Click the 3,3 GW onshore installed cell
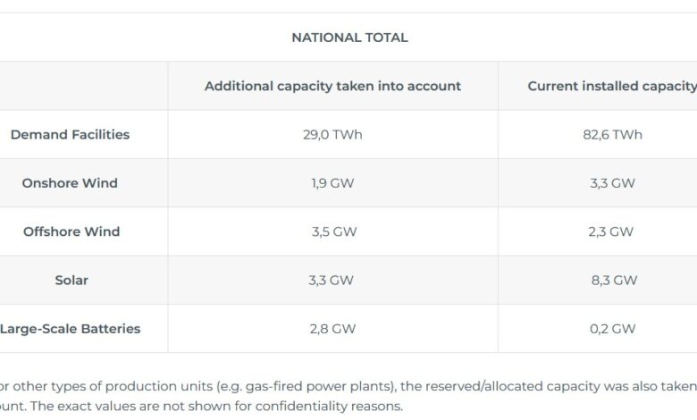Image resolution: width=697 pixels, height=420 pixels. point(612,182)
